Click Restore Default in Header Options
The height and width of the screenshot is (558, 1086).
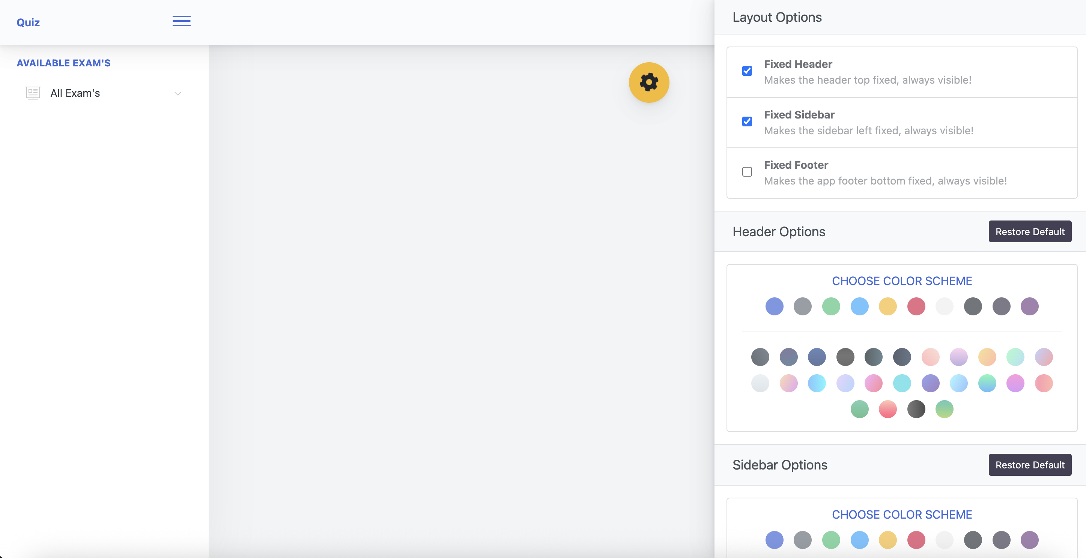point(1030,231)
